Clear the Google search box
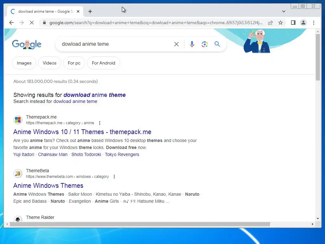 [176, 44]
